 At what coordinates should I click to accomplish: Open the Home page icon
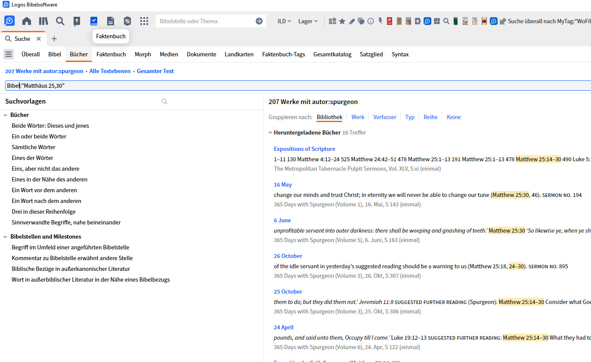coord(27,21)
